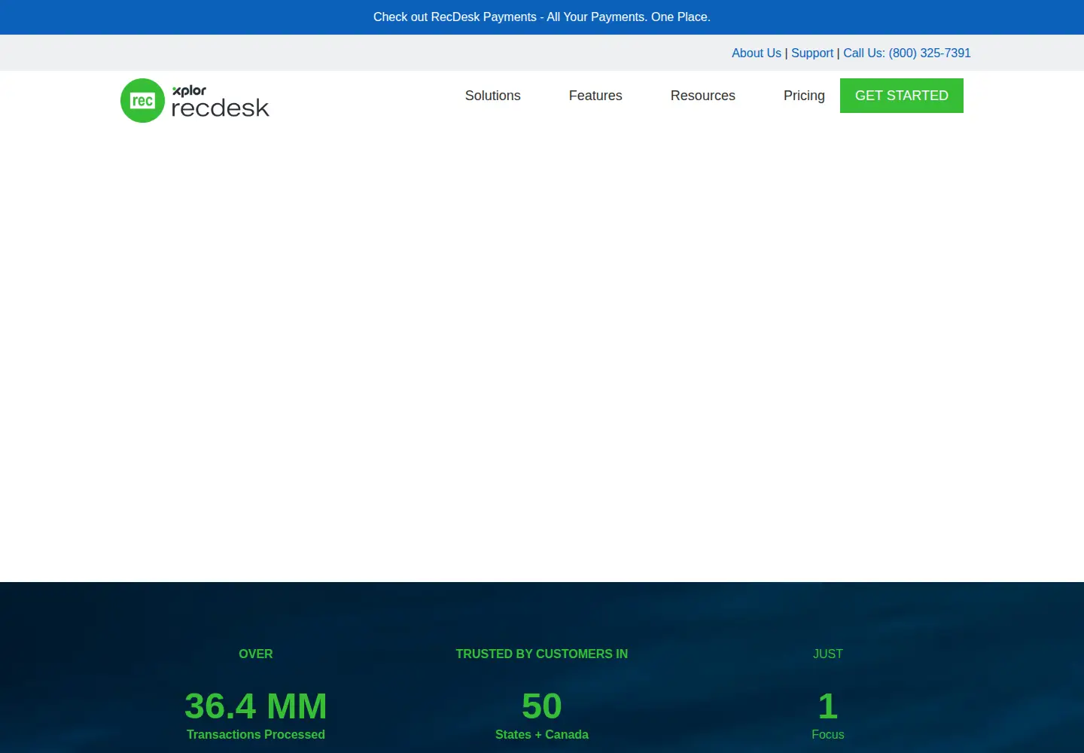This screenshot has height=753, width=1084.
Task: Call Us at (800) 325-7391 link
Action: [x=907, y=53]
